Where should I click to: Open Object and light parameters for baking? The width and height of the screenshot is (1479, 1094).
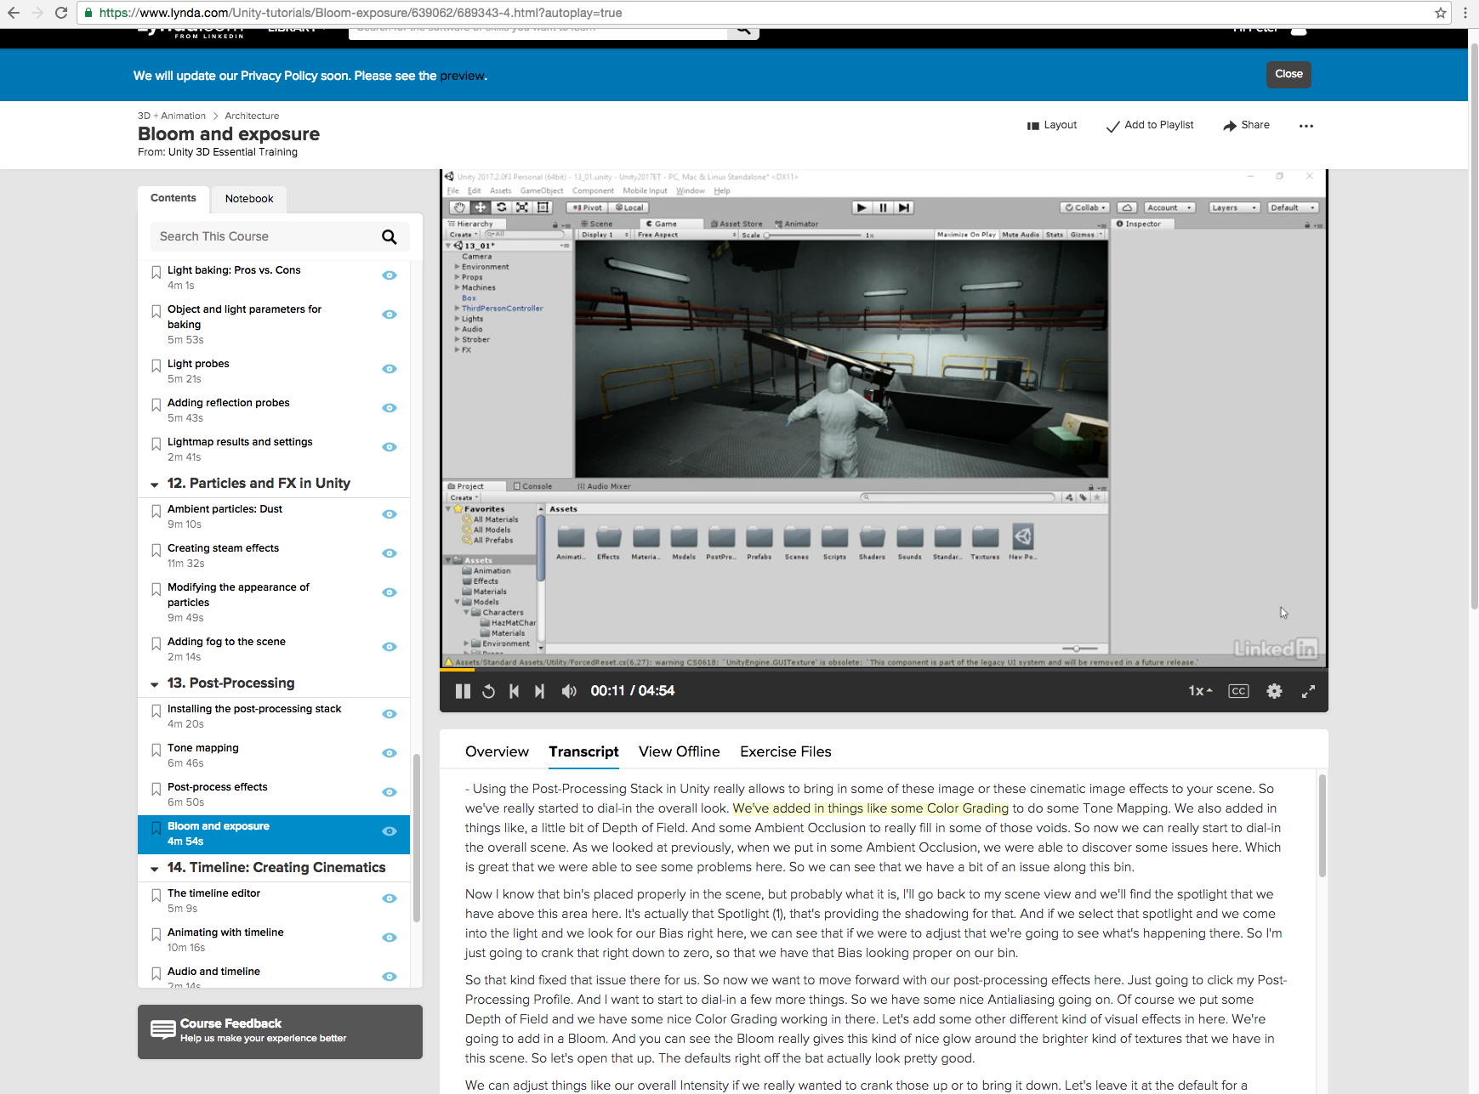coord(244,317)
